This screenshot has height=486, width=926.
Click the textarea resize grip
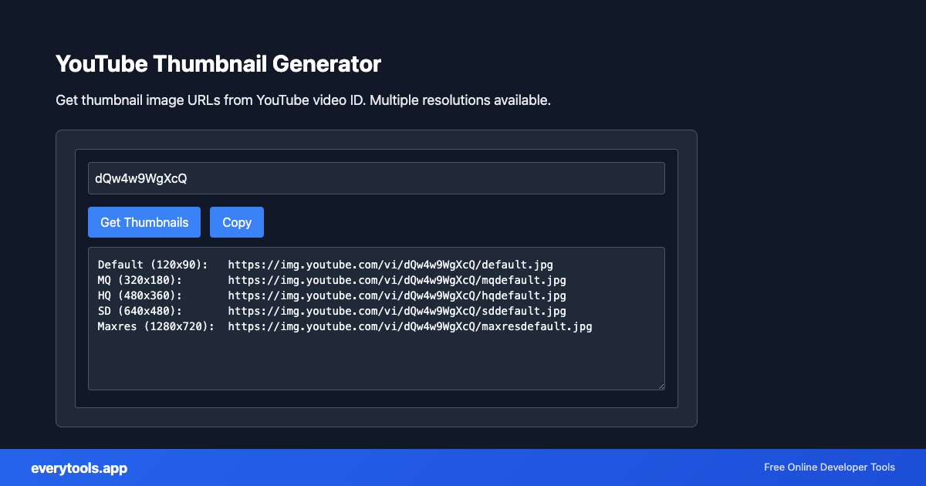[x=661, y=386]
